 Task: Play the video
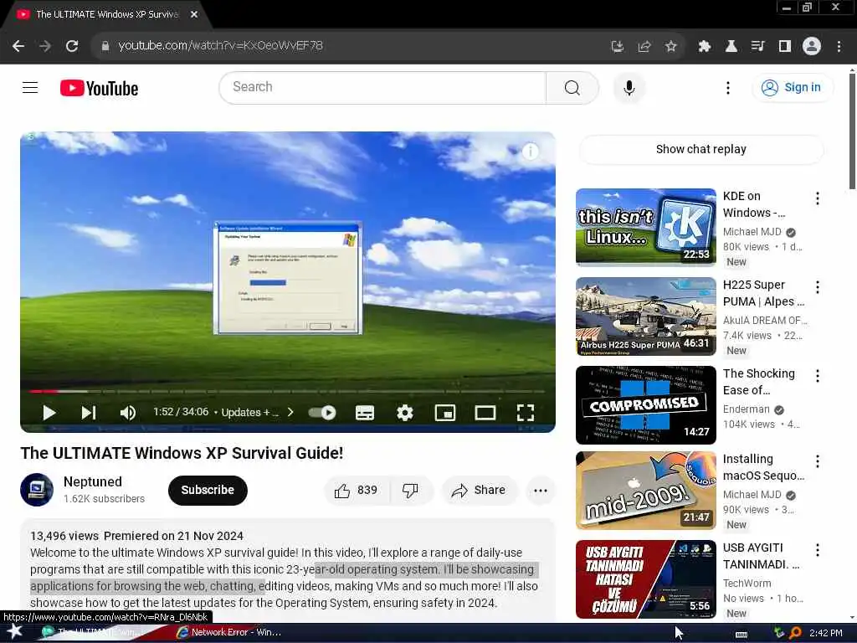49,413
